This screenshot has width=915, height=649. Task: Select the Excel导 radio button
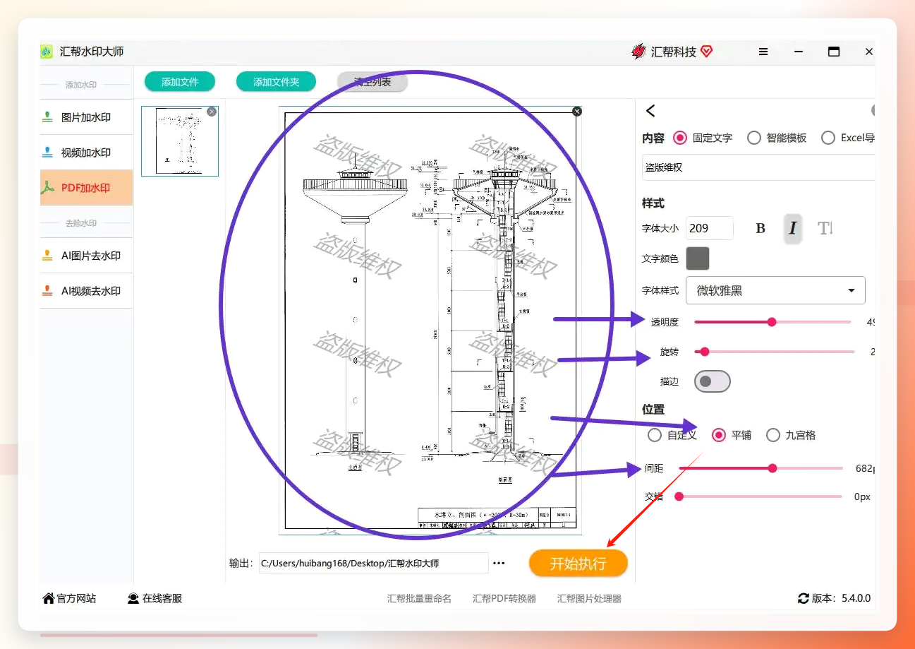828,138
